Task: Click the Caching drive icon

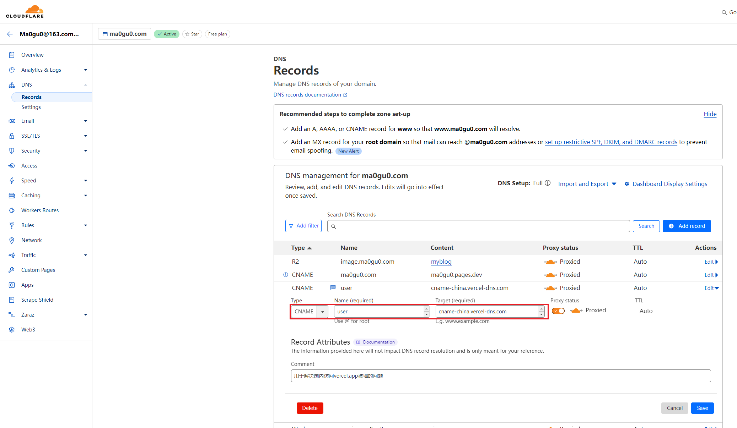Action: point(12,196)
